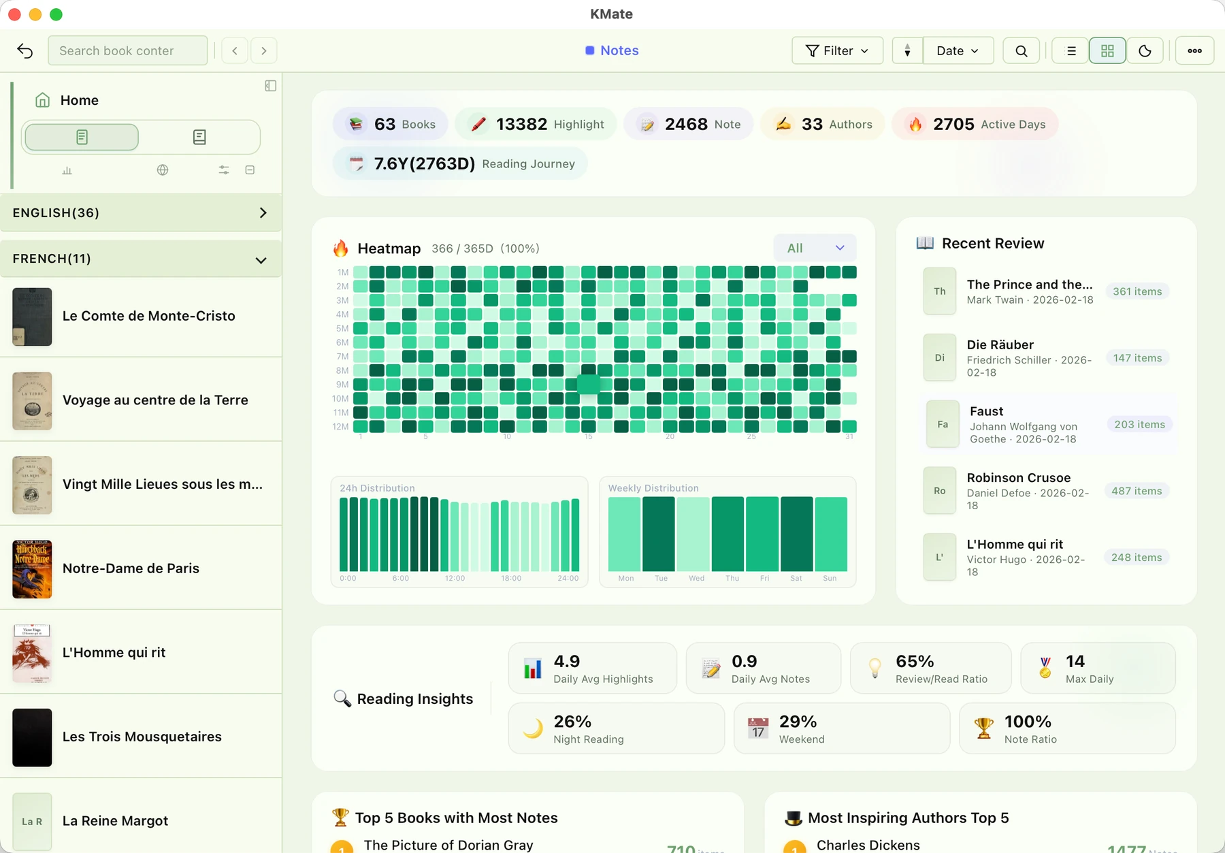1225x853 pixels.
Task: Click the collapse-all minus box icon
Action: point(250,170)
